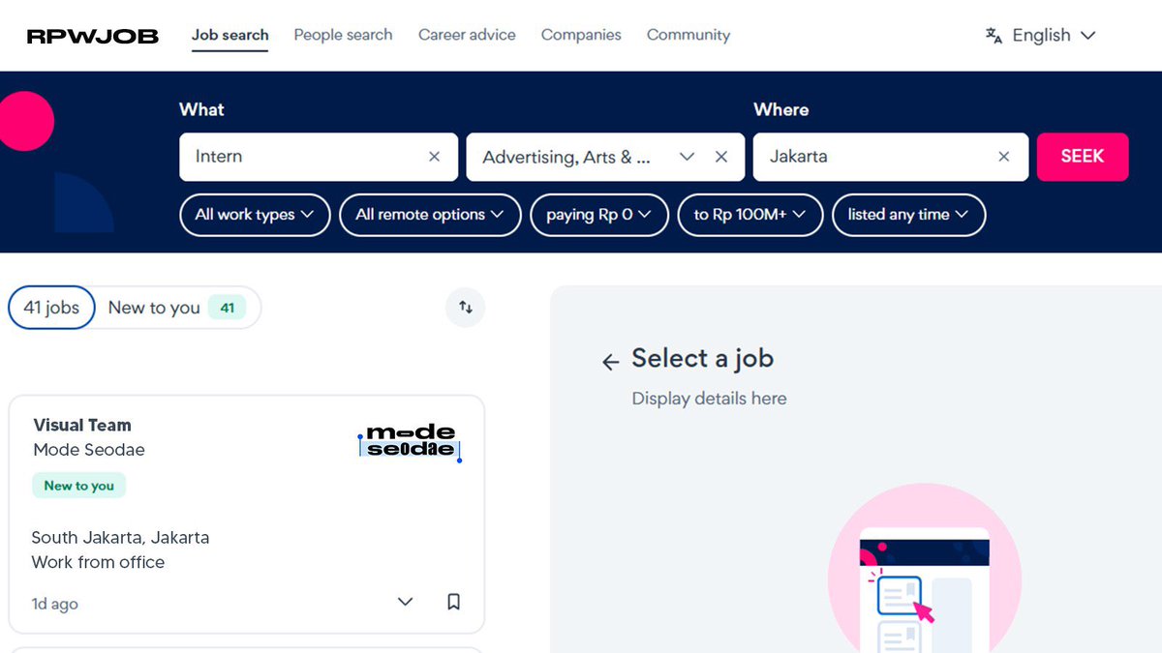Open the All remote options filter
The image size is (1162, 653).
tap(430, 215)
